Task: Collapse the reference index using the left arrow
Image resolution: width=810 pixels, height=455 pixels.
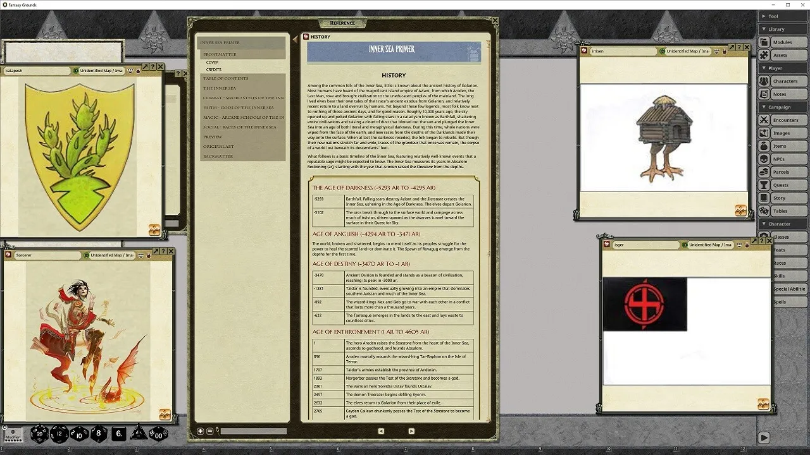Action: tap(295, 39)
